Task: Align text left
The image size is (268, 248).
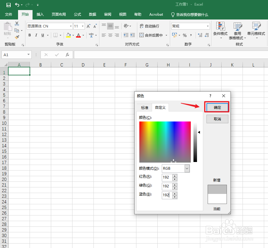Action: 104,35
